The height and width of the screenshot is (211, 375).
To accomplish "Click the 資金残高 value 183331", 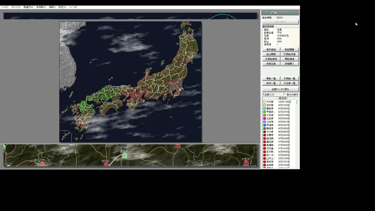I will (279, 18).
